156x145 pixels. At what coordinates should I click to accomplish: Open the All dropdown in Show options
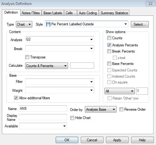[x=120, y=91]
